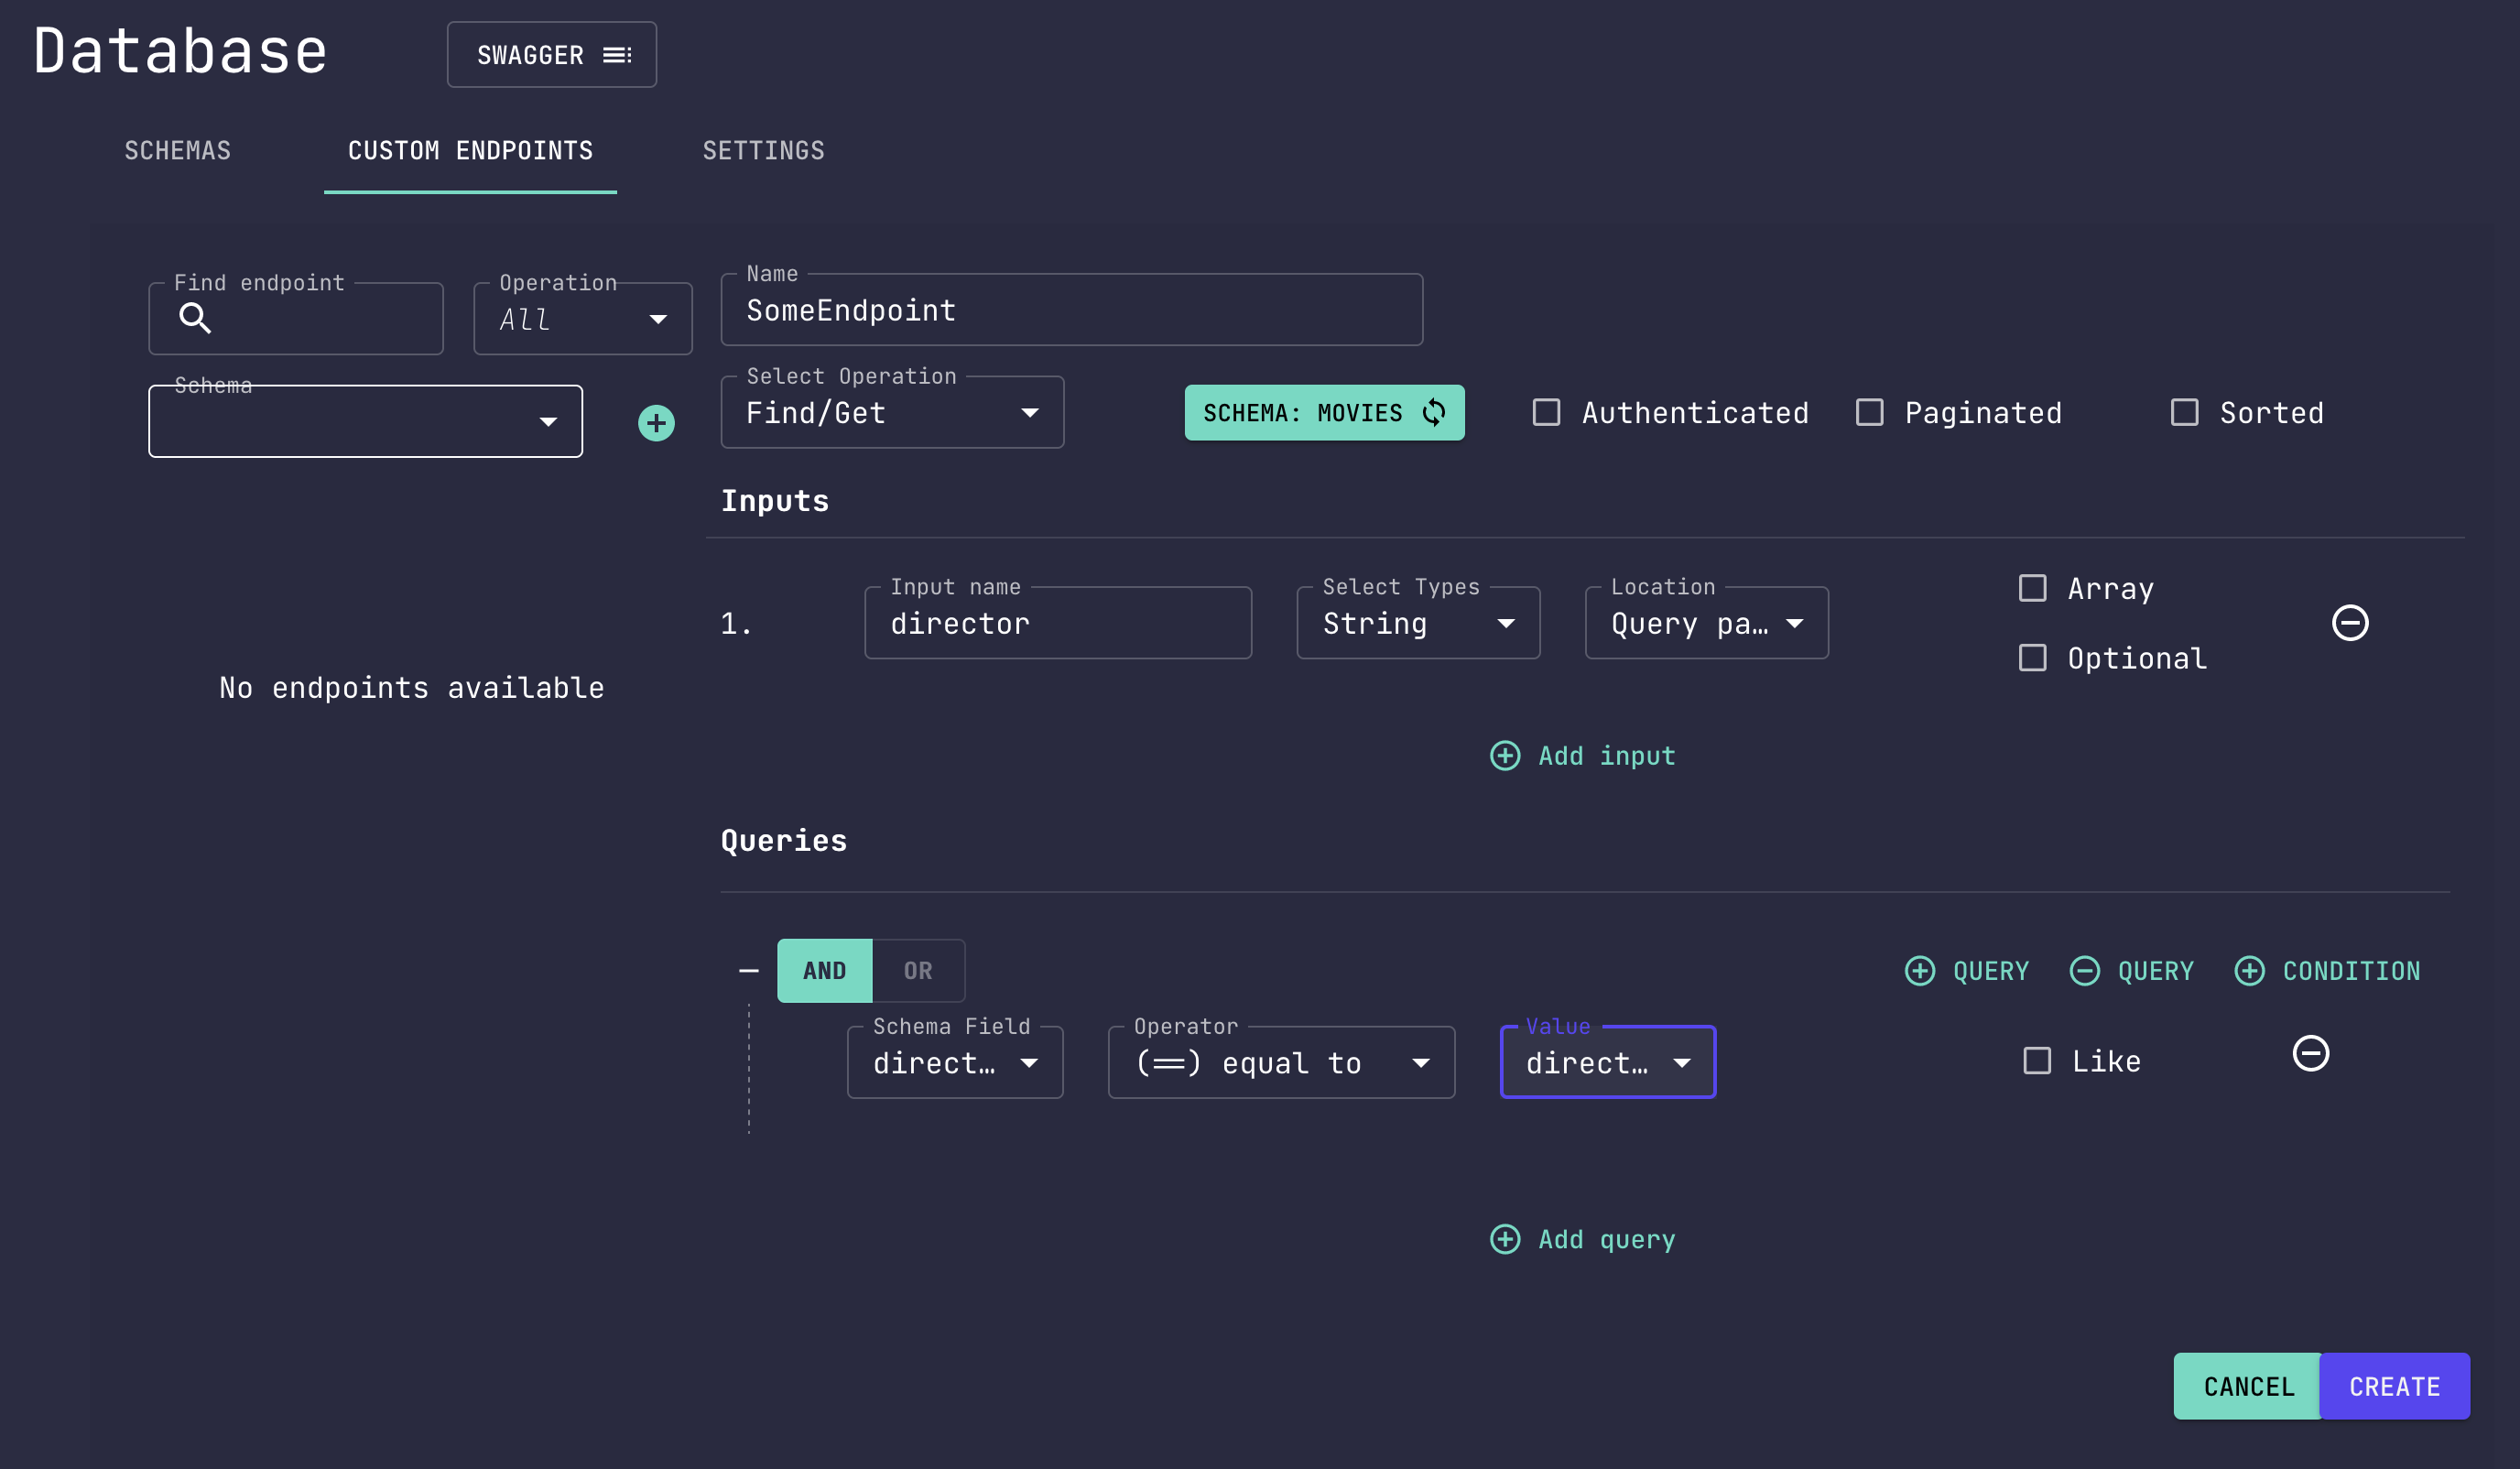Click the Name field containing SomeEndpoint
The height and width of the screenshot is (1469, 2520).
click(1072, 310)
